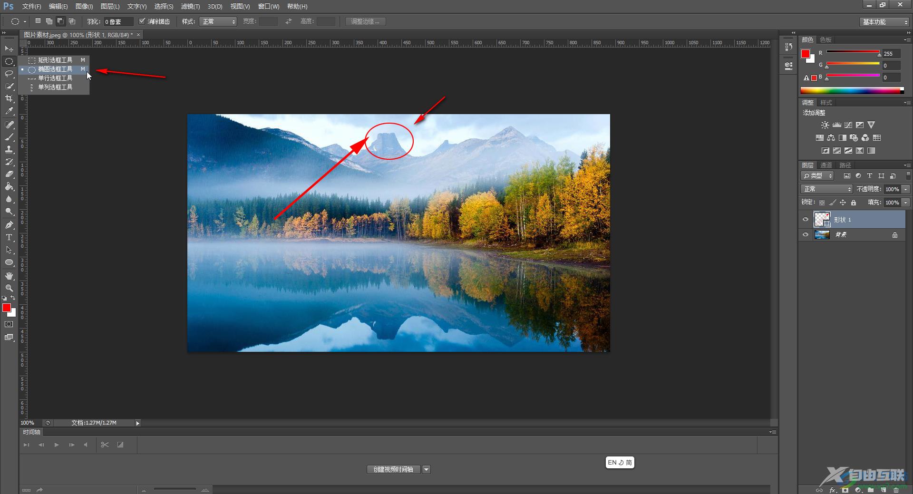Click the timeline play button
This screenshot has height=494, width=913.
click(x=57, y=445)
